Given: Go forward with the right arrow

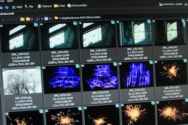Looking at the screenshot, I should 12,20.
